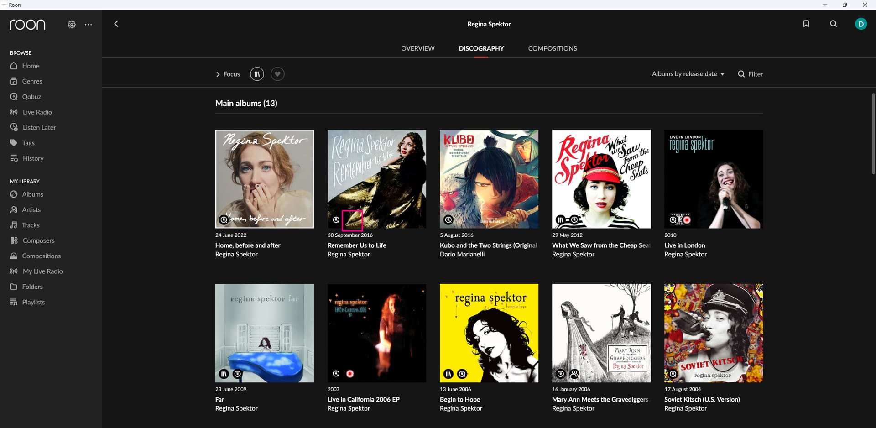Click live record badge on Live in California cover
Image resolution: width=876 pixels, height=428 pixels.
pos(350,374)
